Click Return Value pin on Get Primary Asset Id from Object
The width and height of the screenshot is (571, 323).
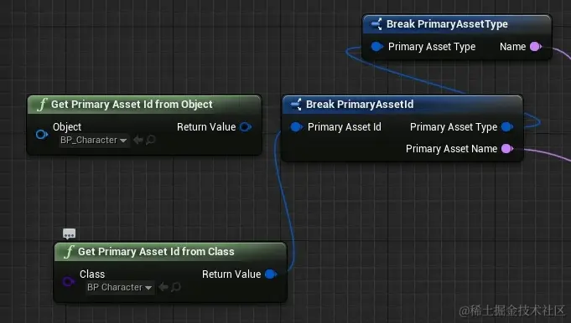click(246, 127)
